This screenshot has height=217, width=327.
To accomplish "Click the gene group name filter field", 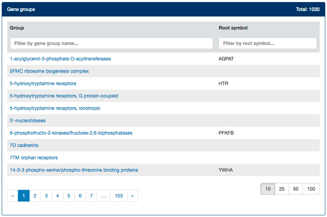I will click(111, 44).
